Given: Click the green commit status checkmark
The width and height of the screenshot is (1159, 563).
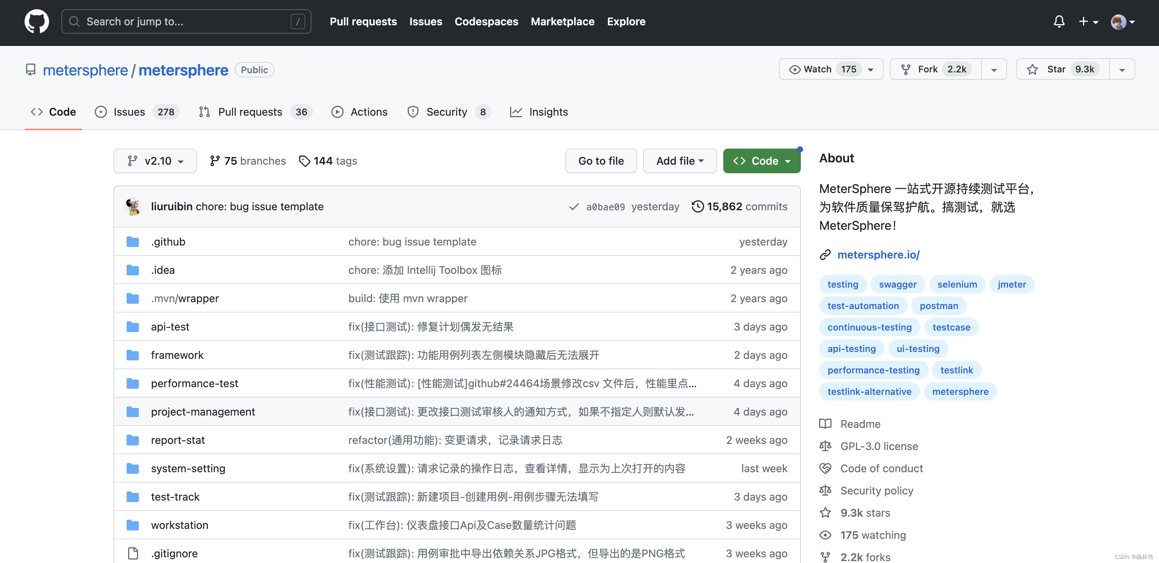Looking at the screenshot, I should pos(574,207).
